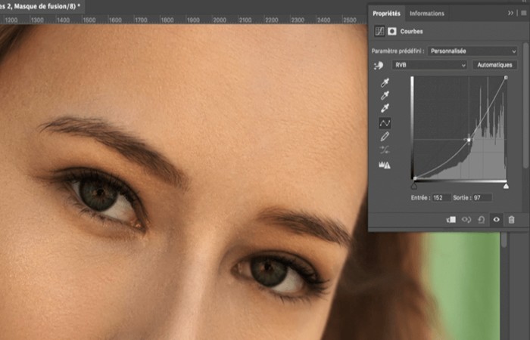This screenshot has height=340, width=530.
Task: Click the selected curve control point
Action: click(x=469, y=140)
